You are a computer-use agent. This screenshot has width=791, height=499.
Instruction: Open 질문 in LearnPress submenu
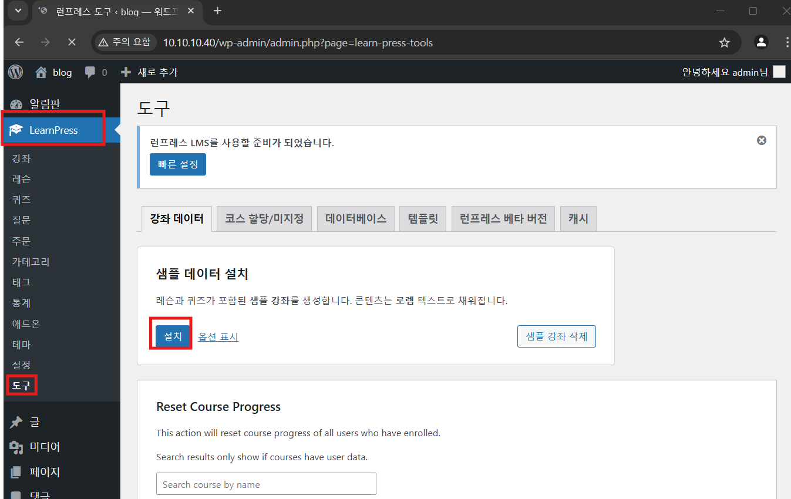(x=22, y=220)
